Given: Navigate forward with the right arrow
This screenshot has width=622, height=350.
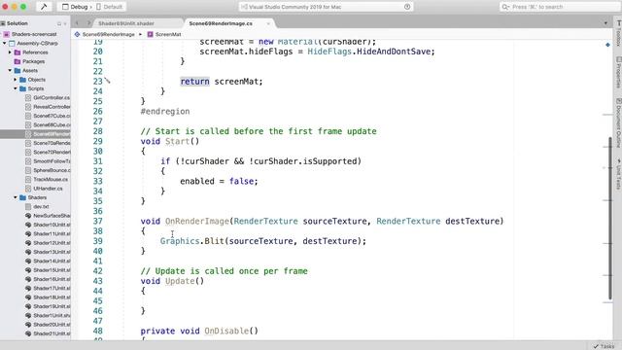Looking at the screenshot, I should pyautogui.click(x=88, y=23).
